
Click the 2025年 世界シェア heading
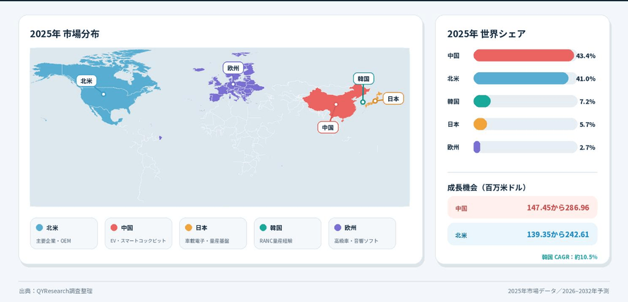tap(486, 34)
